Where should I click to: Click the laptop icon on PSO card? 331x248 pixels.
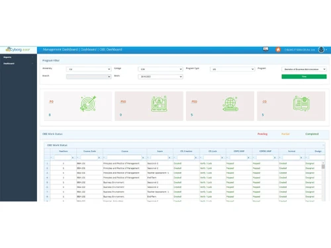pyautogui.click(x=159, y=104)
